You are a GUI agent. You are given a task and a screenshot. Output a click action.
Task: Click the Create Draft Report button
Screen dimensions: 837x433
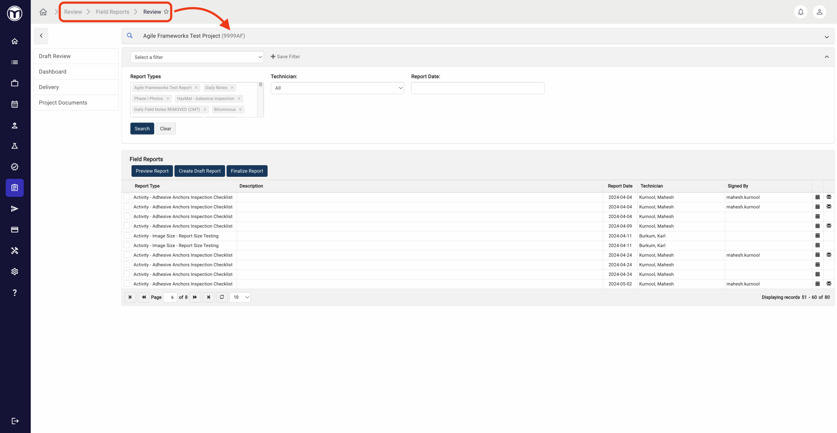point(199,171)
